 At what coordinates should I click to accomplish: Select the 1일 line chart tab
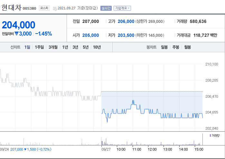27,47
